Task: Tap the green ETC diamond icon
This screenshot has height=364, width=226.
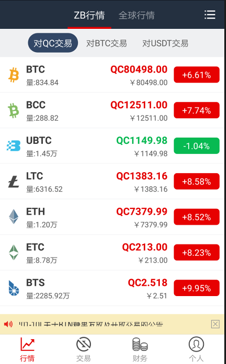Action: click(14, 252)
